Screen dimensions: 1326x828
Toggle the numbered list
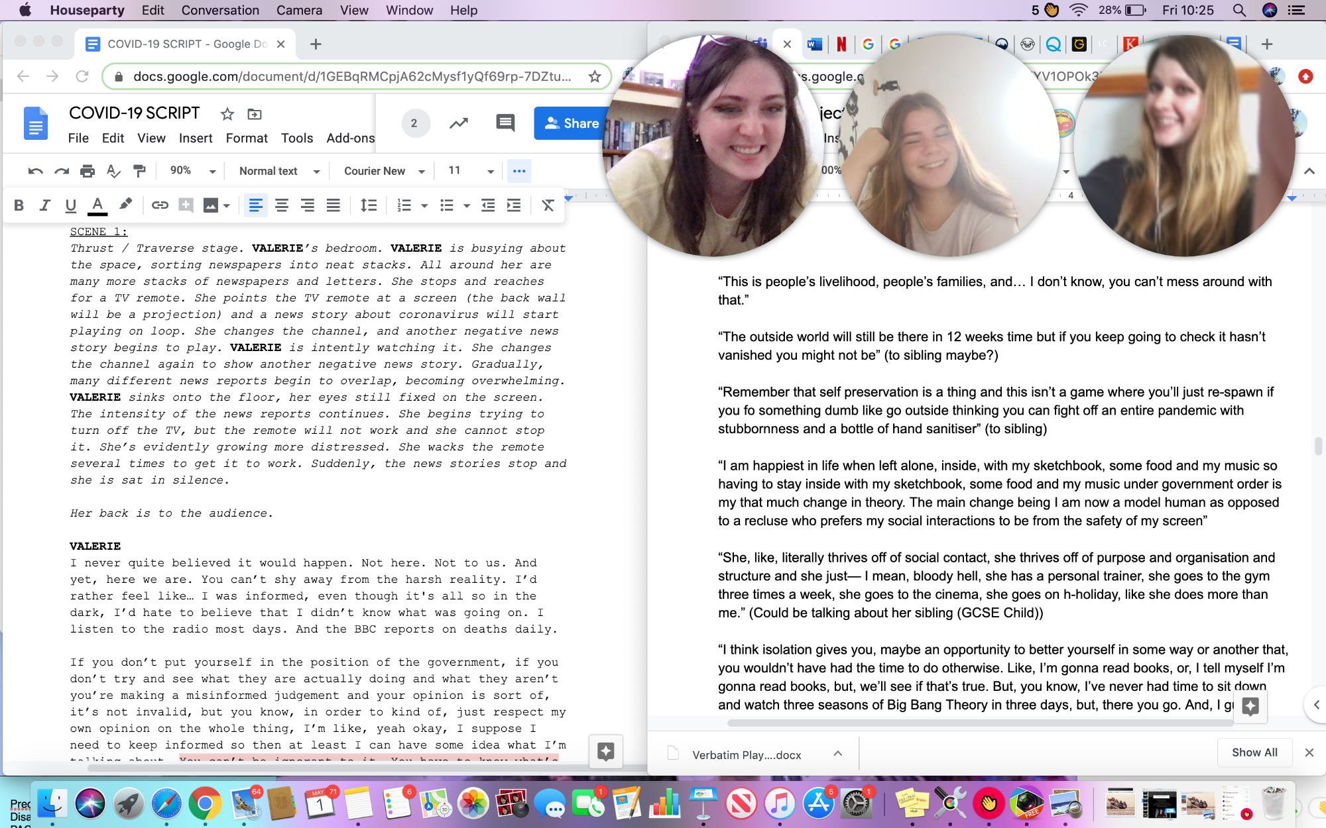(x=404, y=205)
